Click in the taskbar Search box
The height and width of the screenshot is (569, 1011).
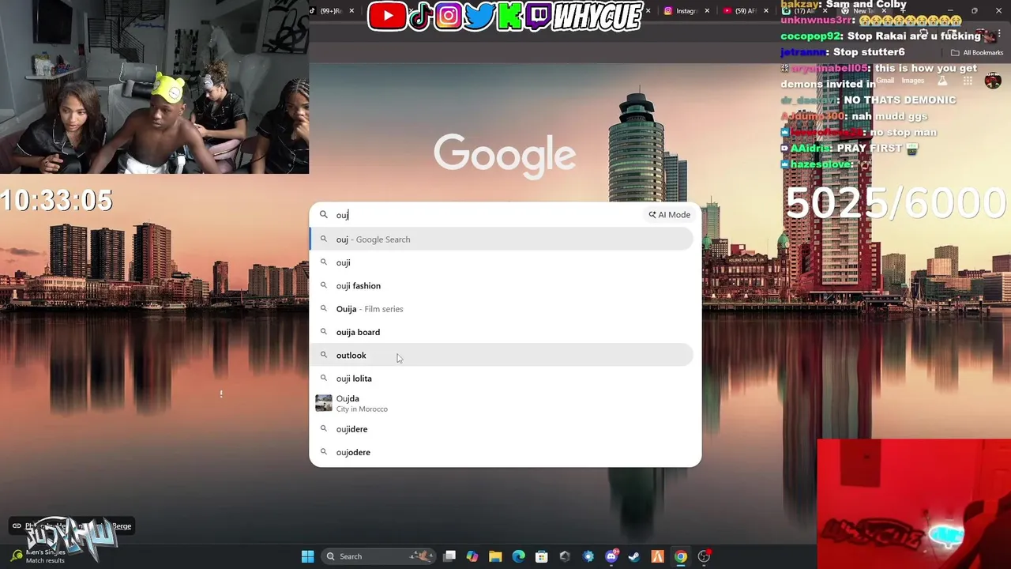[x=377, y=556]
